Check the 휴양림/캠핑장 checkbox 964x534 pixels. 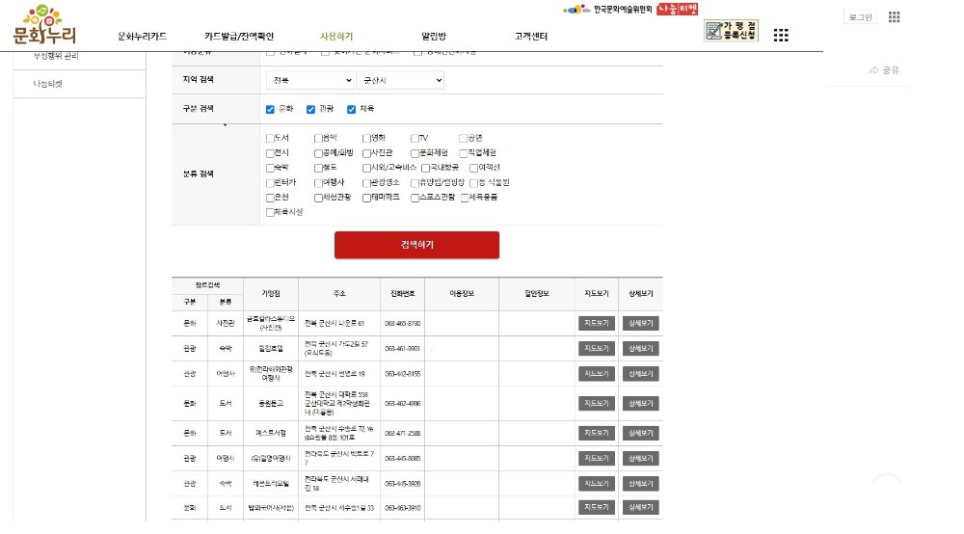415,183
